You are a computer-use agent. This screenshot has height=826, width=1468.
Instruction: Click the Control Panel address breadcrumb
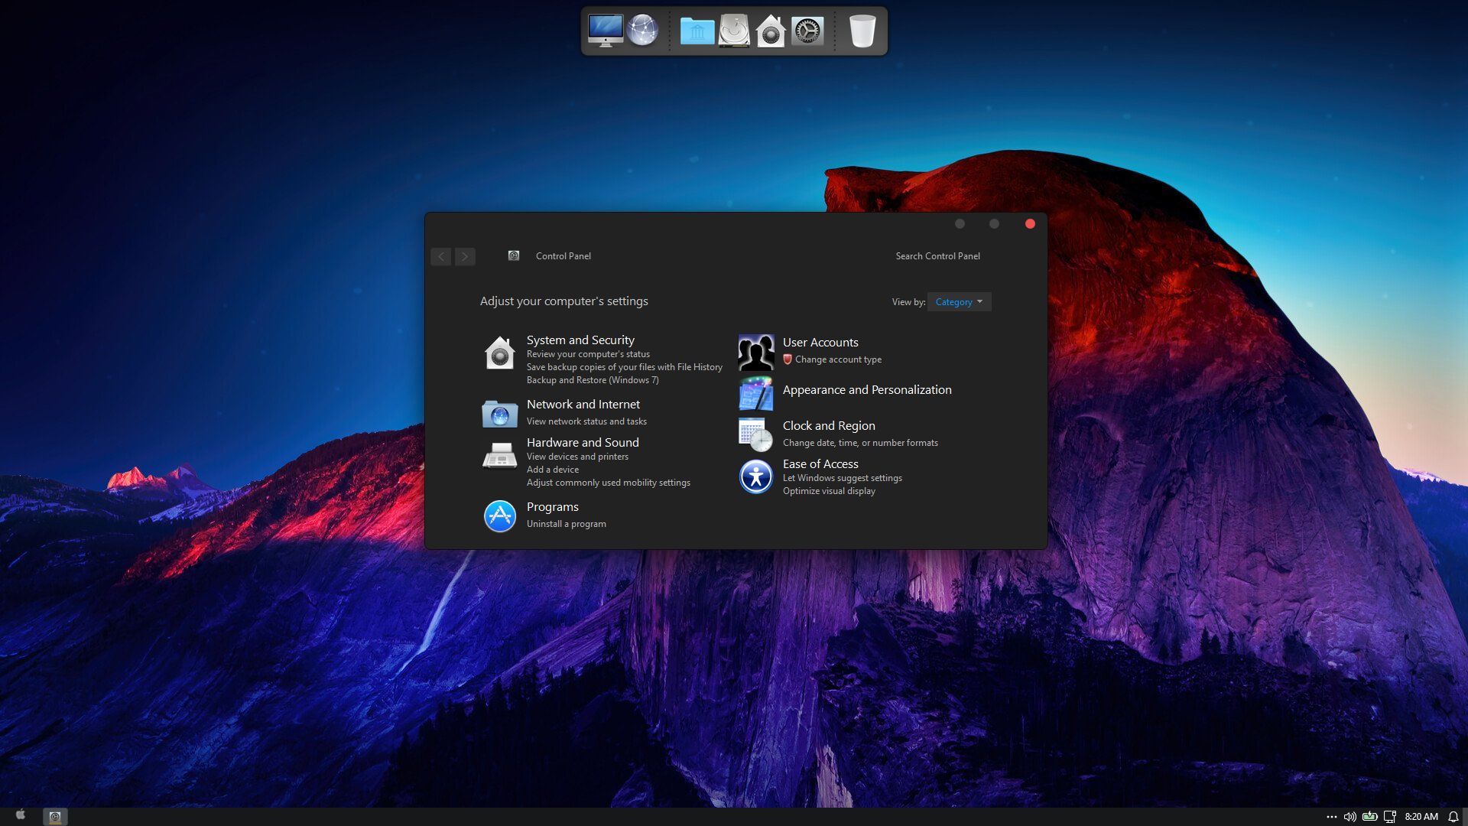(x=563, y=256)
